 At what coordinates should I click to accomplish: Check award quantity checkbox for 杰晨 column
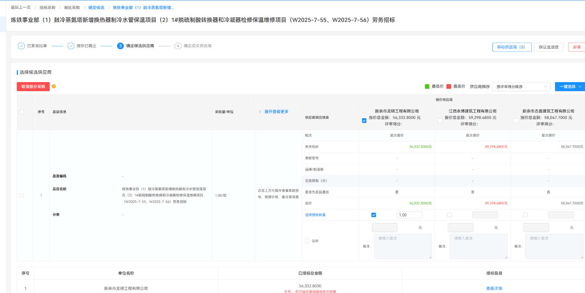[x=525, y=215]
